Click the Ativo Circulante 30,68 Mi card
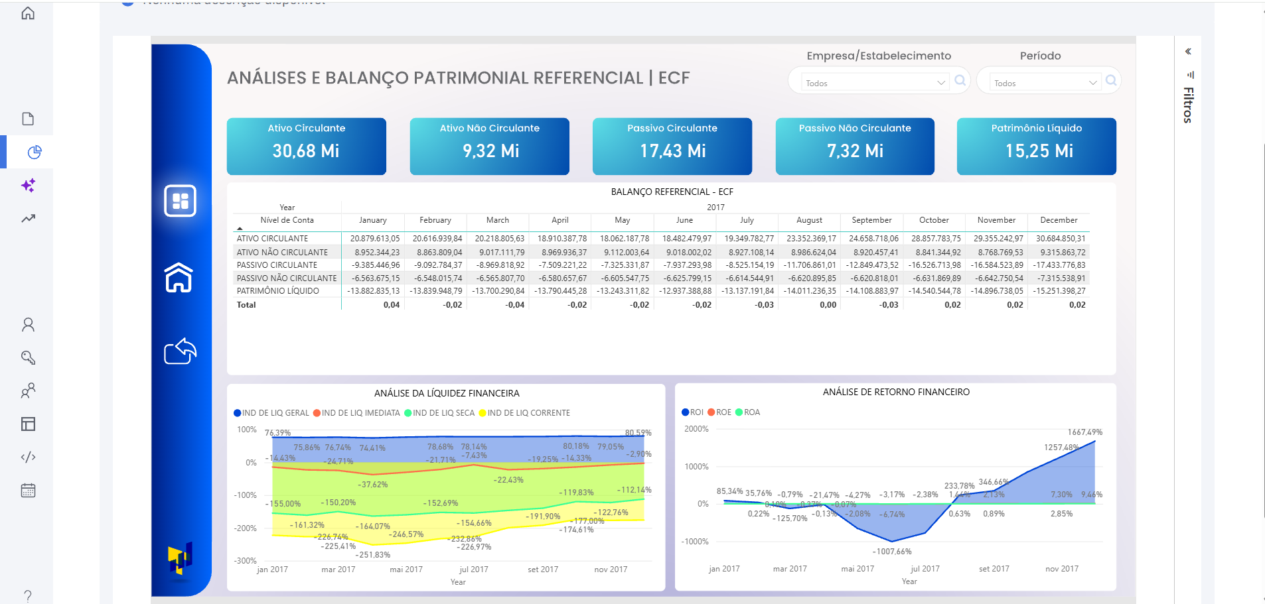The width and height of the screenshot is (1265, 604). (306, 146)
